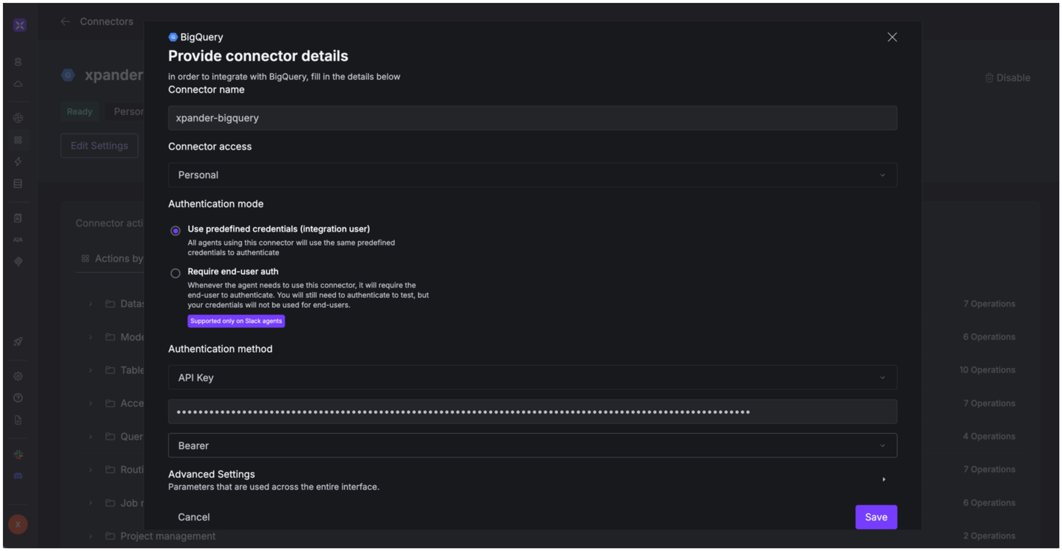Click the A2A sidebar icon
The image size is (1062, 551).
(18, 240)
